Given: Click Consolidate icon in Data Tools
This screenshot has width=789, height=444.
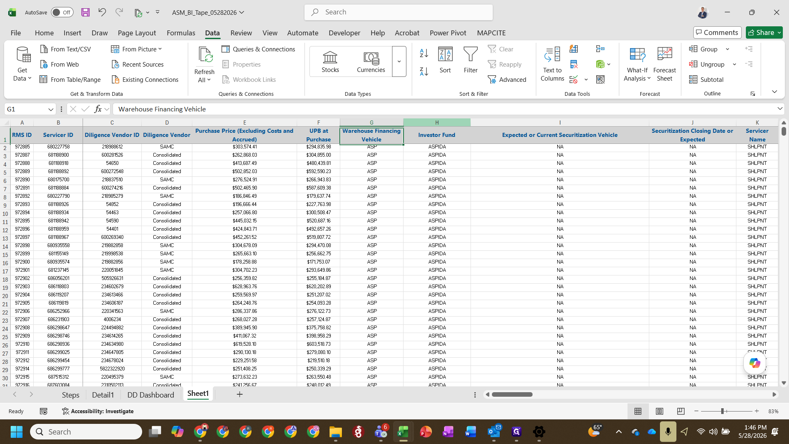Looking at the screenshot, I should pyautogui.click(x=600, y=49).
